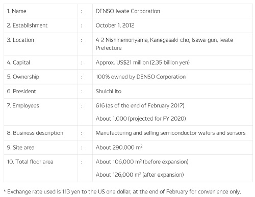Select the 'DENSO Iwate Corporation' text

[127, 11]
